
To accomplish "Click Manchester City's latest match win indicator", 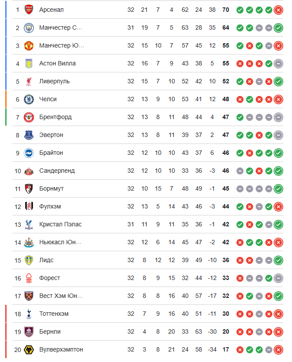I will [278, 27].
